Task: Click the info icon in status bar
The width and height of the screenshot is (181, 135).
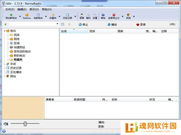Action: tap(4, 131)
